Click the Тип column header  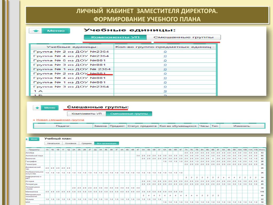point(215,126)
